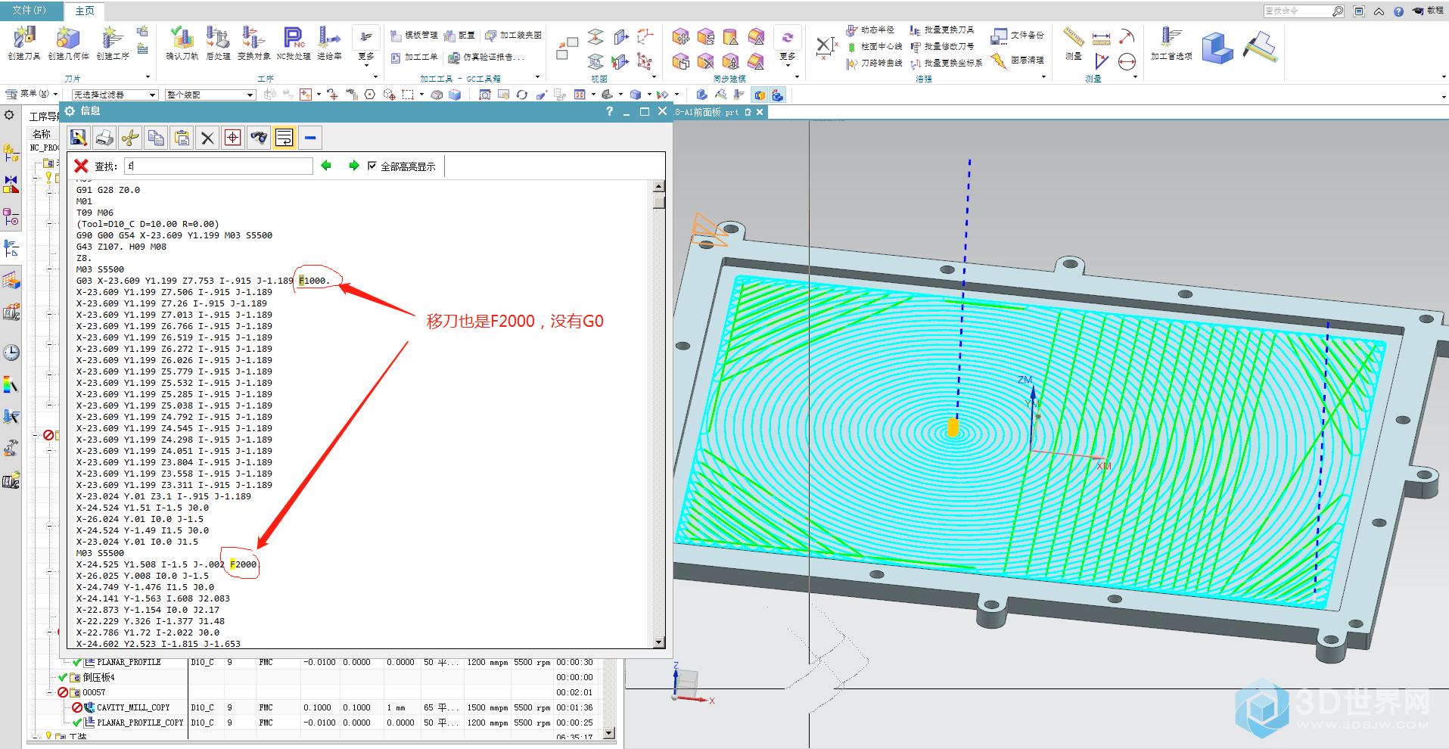Toggle word-wrap button in 信息 toolbar
This screenshot has width=1449, height=749.
click(x=285, y=138)
